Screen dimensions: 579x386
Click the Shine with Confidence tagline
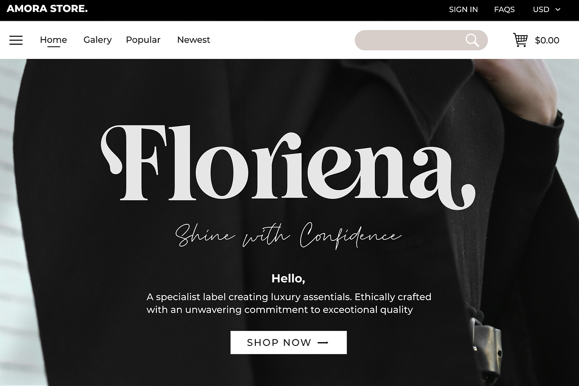pos(288,235)
